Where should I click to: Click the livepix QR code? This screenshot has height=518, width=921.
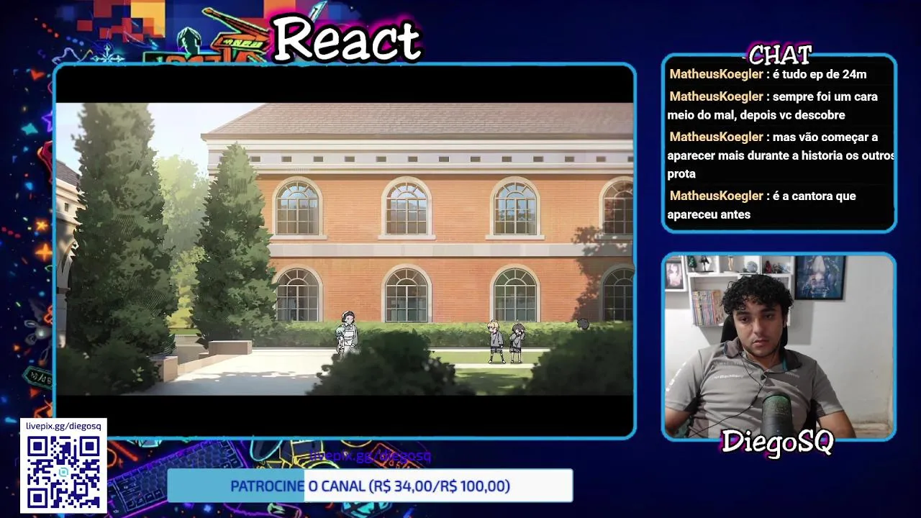point(63,471)
